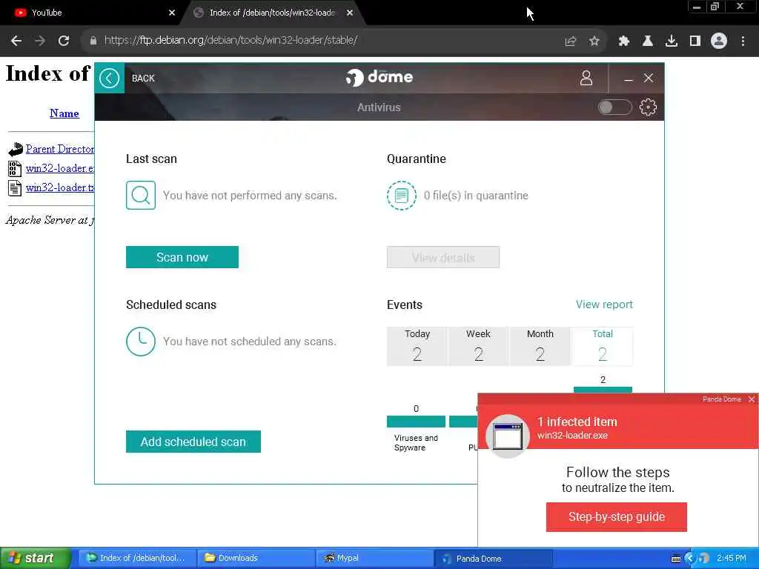Click the greyed View details button
Viewport: 759px width, 569px height.
tap(443, 257)
